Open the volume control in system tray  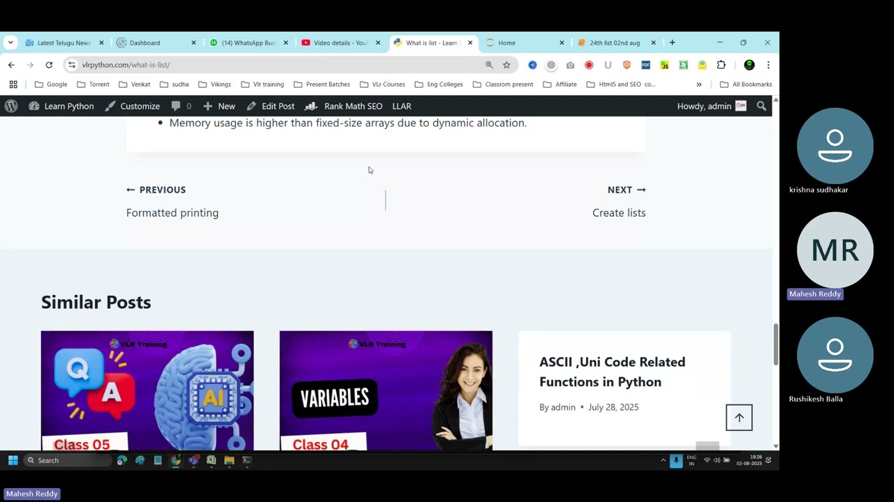717,460
